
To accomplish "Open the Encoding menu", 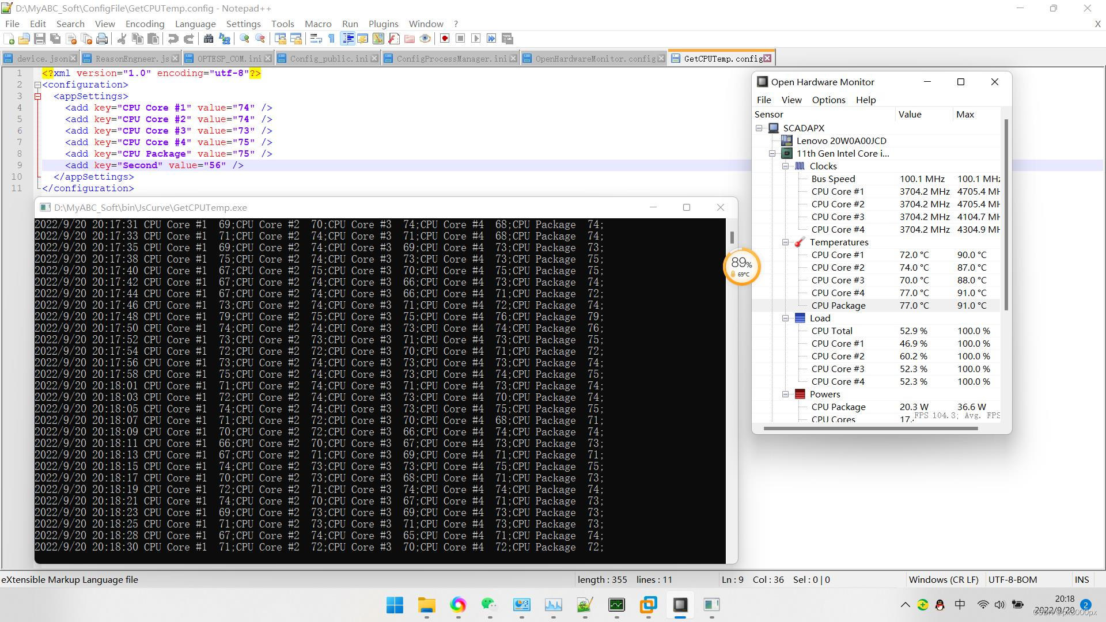I will tap(145, 24).
